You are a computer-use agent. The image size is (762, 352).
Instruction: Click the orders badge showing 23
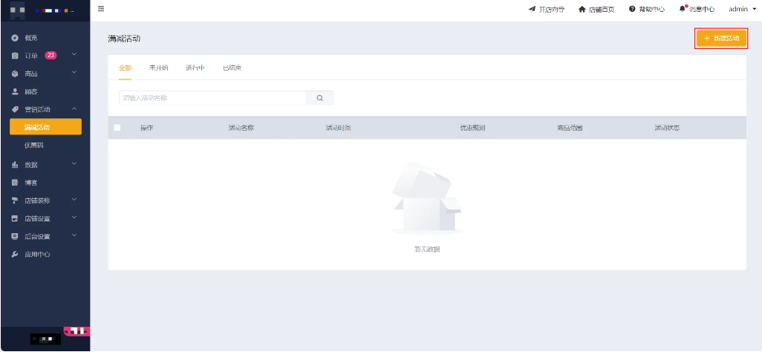[51, 56]
